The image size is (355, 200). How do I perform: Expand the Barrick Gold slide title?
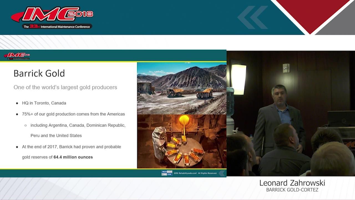(x=39, y=73)
